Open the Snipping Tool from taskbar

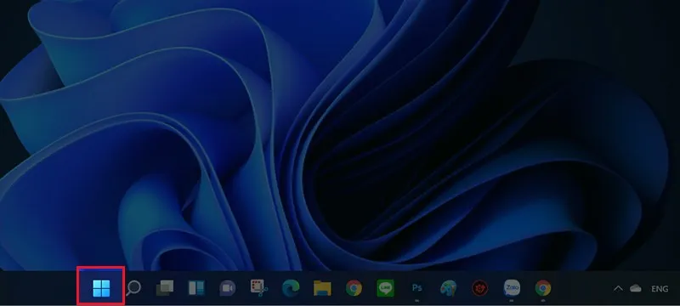259,288
